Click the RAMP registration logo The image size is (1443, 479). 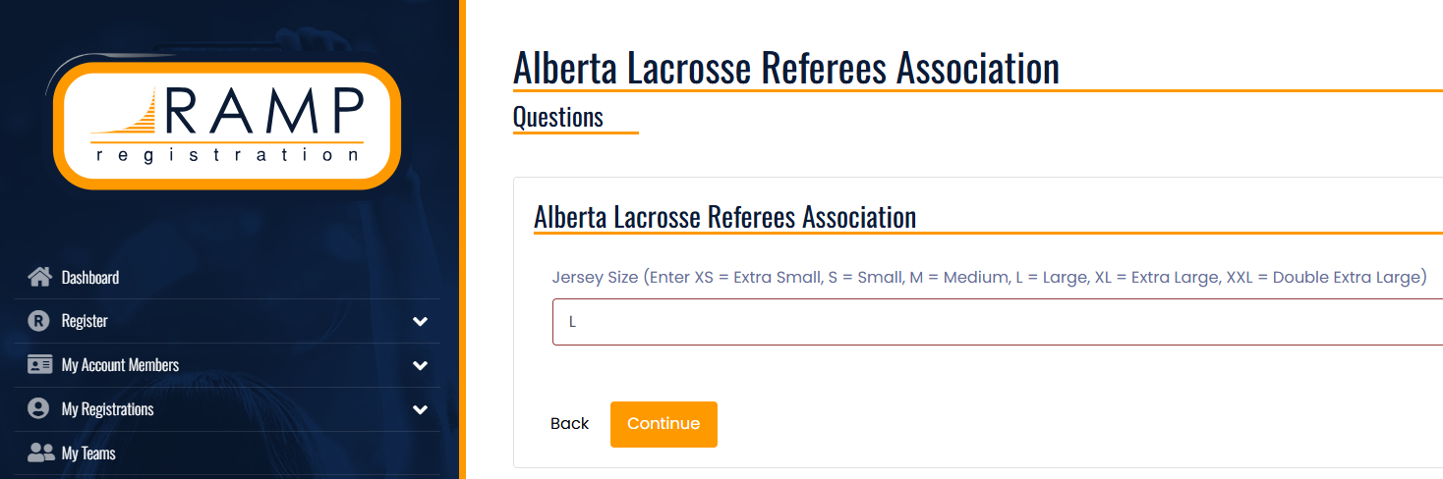[227, 125]
